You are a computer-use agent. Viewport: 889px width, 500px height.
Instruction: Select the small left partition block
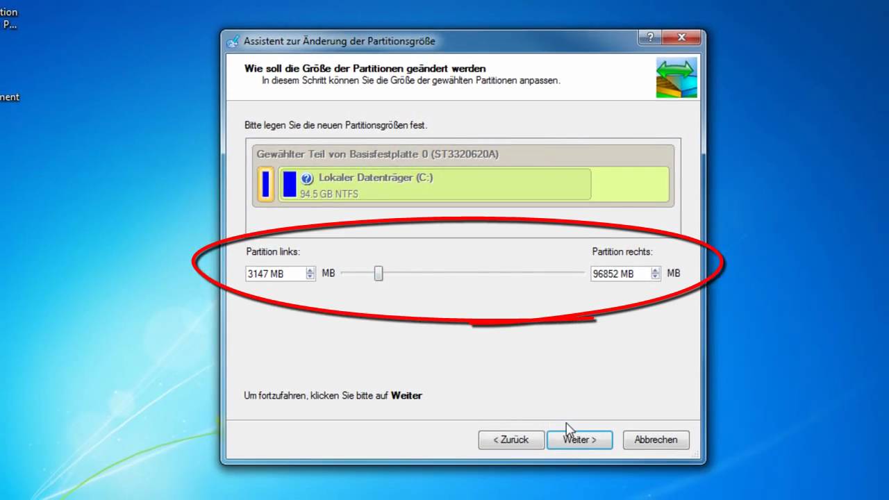265,185
